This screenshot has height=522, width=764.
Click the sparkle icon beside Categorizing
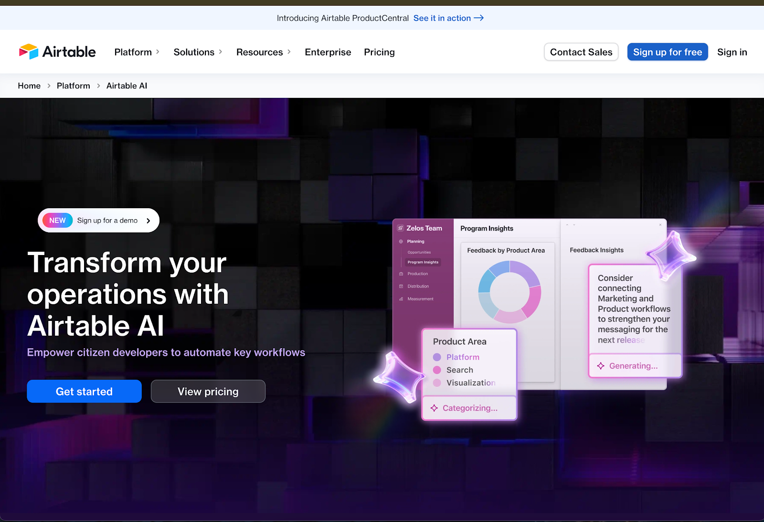coord(434,408)
